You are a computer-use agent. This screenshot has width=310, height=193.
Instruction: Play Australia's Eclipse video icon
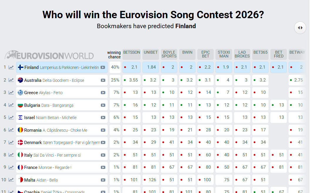103,80
